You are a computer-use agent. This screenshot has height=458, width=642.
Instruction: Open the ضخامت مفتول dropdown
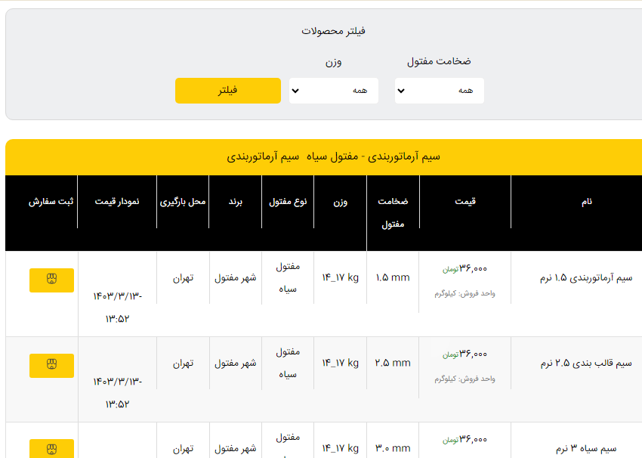(x=439, y=91)
